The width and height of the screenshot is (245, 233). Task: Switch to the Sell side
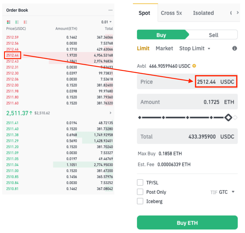pos(213,35)
